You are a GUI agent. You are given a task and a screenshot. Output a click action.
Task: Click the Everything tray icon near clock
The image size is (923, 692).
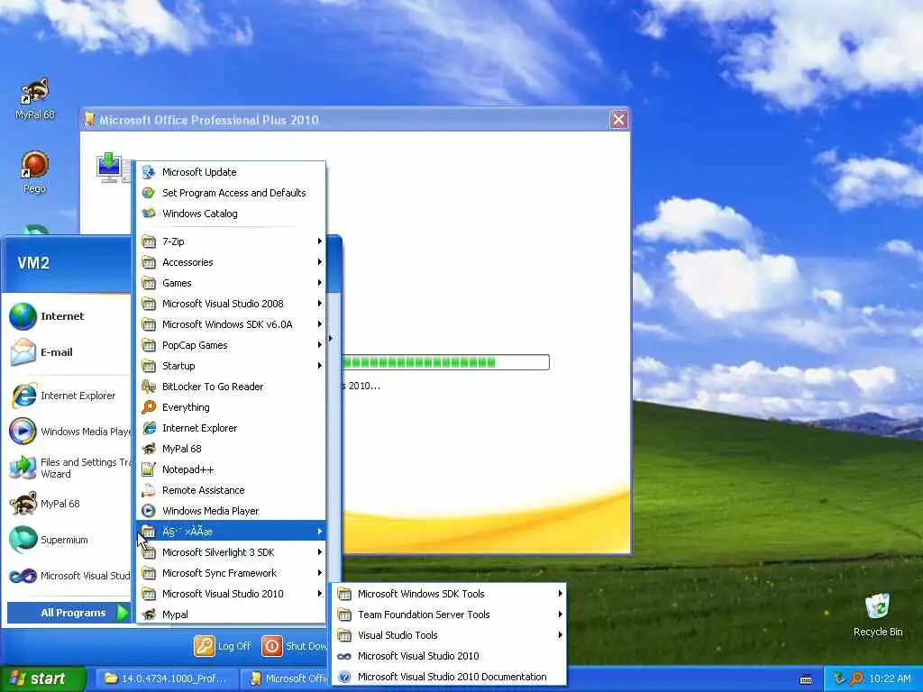click(856, 678)
